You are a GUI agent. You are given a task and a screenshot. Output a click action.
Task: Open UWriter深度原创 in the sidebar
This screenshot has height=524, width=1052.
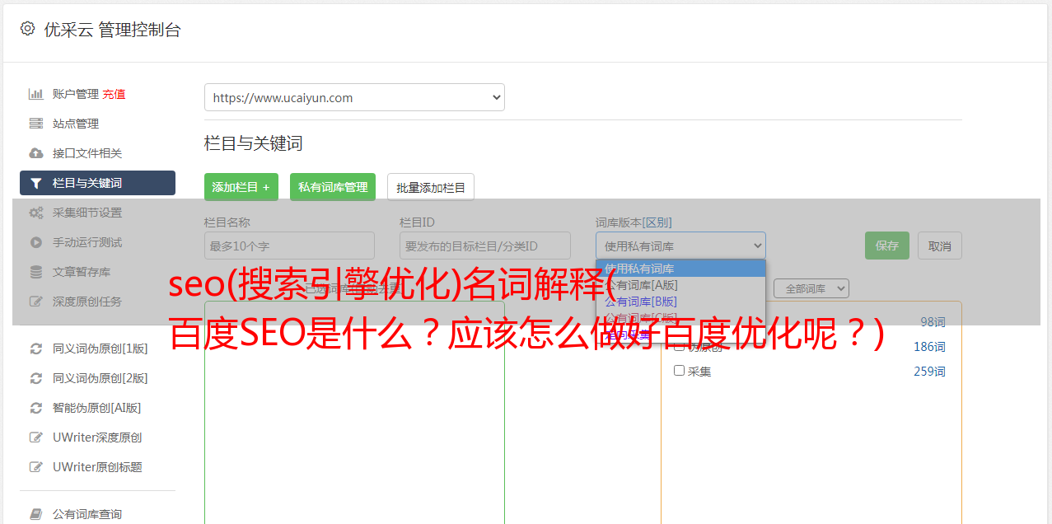click(x=97, y=437)
